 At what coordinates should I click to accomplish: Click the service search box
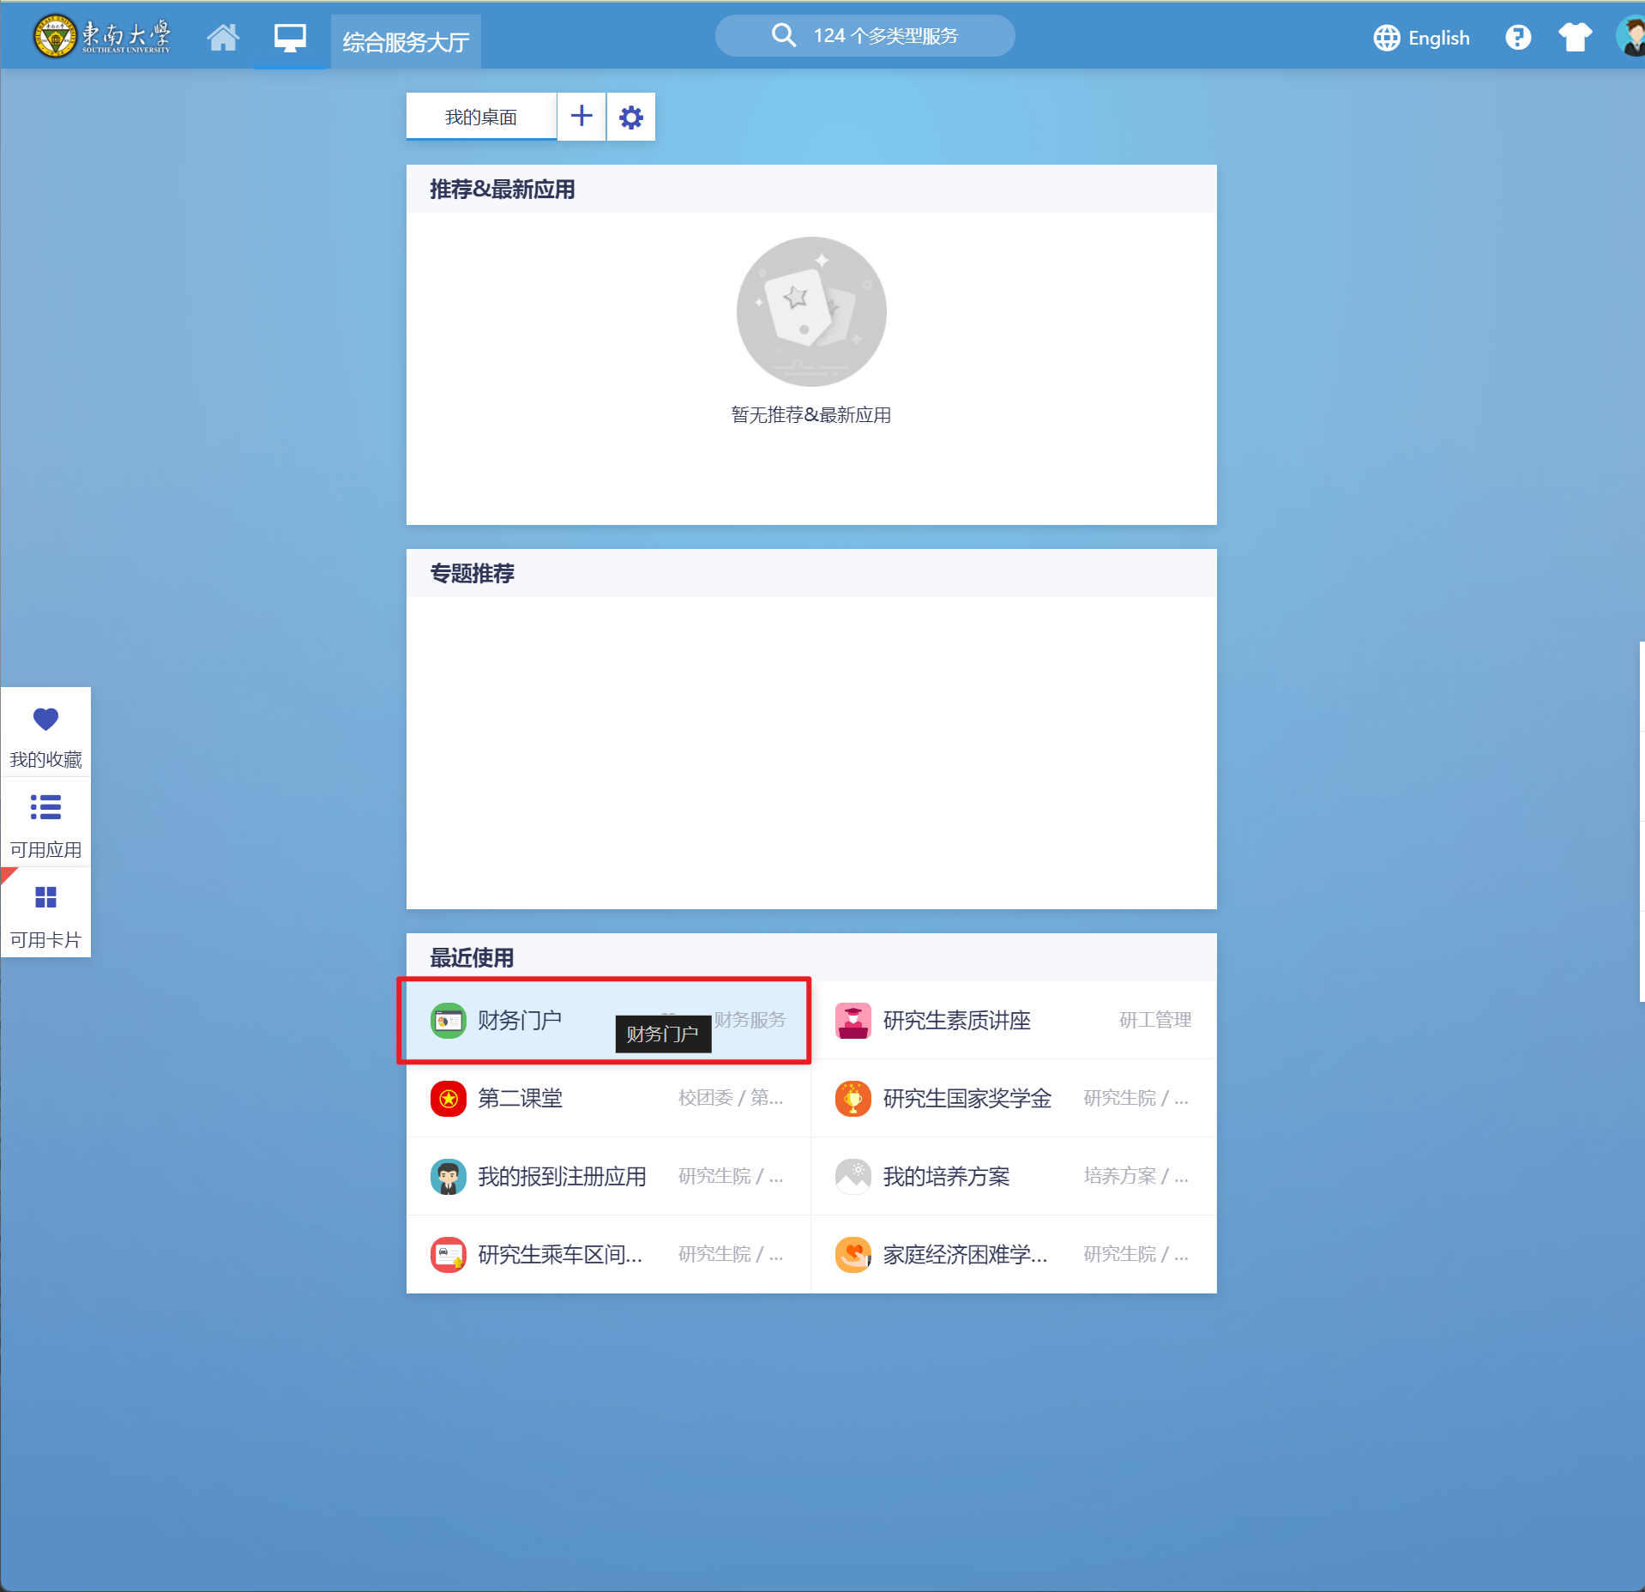pos(865,36)
